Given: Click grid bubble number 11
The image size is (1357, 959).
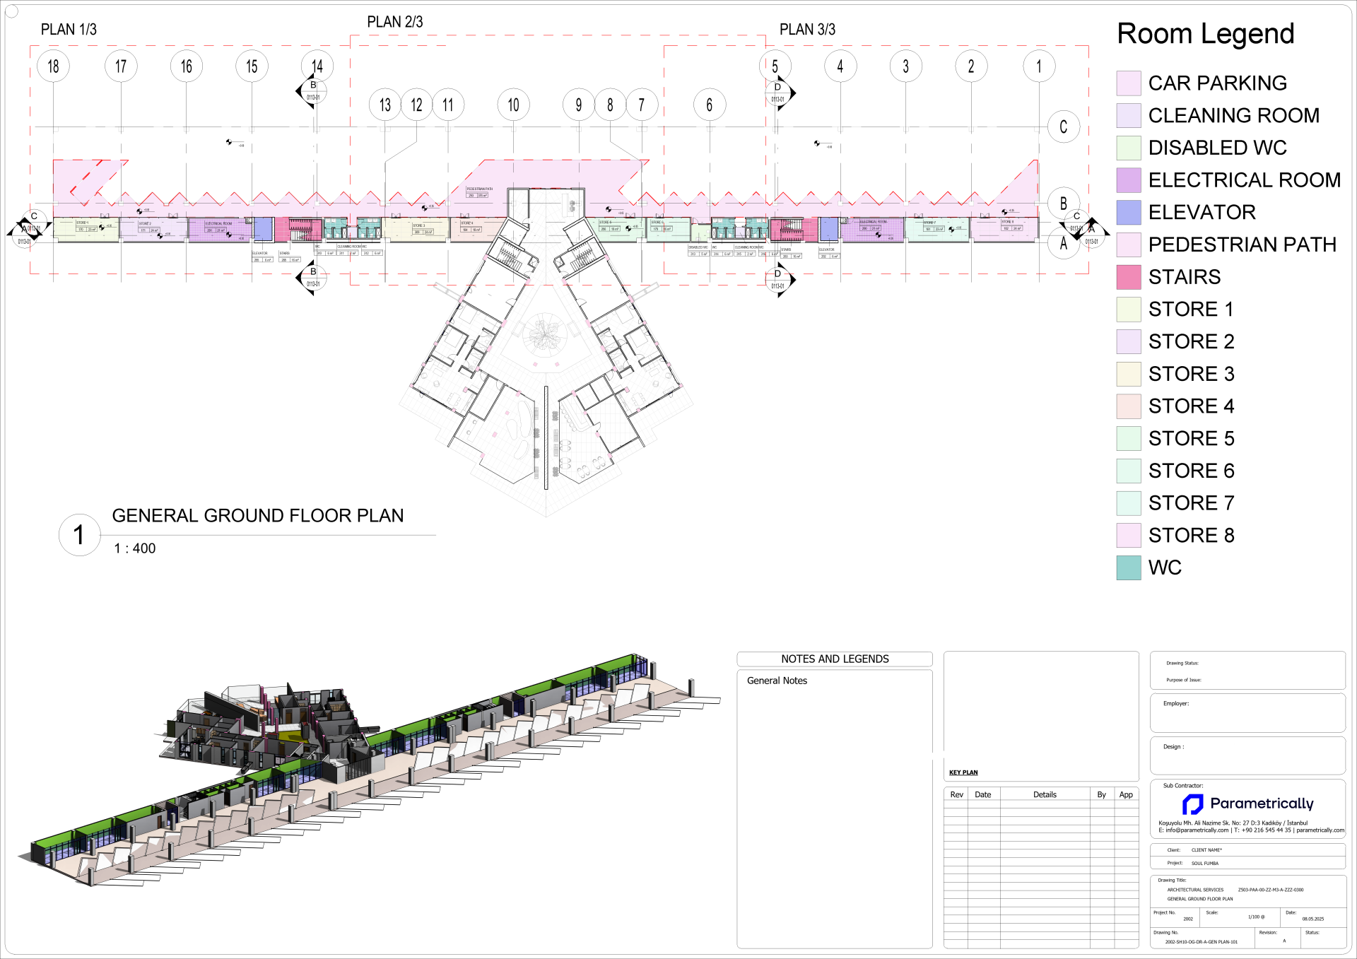Looking at the screenshot, I should [448, 105].
